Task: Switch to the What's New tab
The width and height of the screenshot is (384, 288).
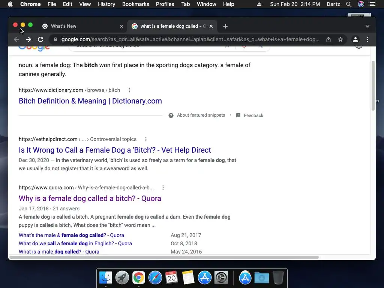Action: click(x=82, y=26)
